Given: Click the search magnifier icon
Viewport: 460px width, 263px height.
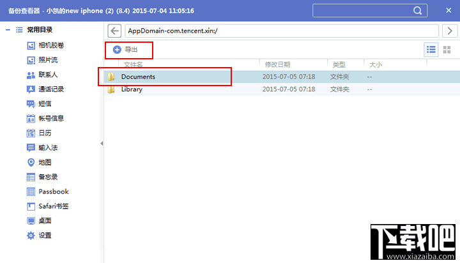Looking at the screenshot, I should (417, 11).
